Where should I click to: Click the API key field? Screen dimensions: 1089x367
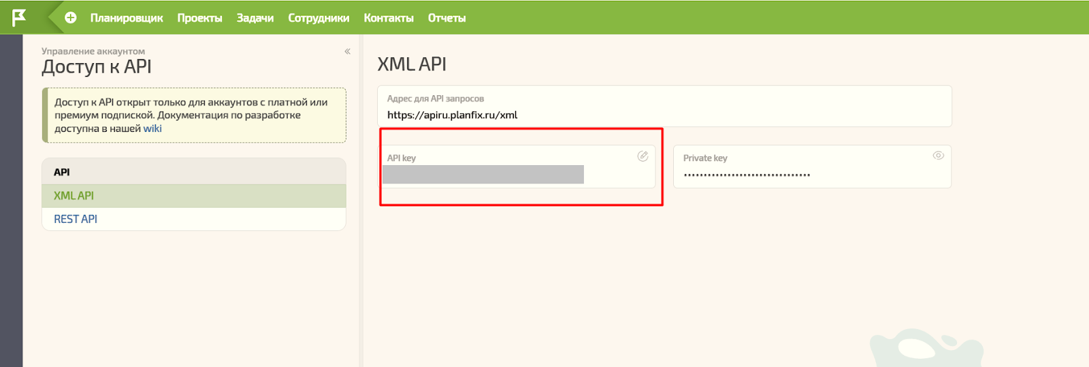pos(517,167)
